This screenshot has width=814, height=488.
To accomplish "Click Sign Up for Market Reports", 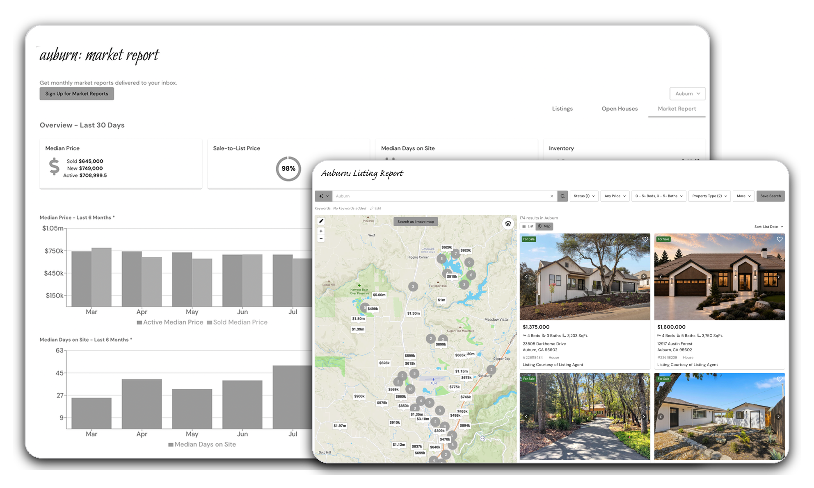I will coord(77,94).
